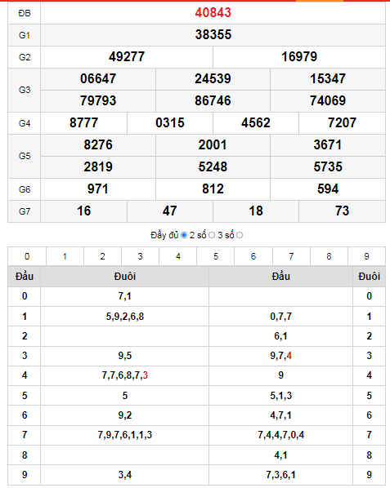Pick digit 8 in filter row
This screenshot has width=390, height=488.
click(329, 256)
